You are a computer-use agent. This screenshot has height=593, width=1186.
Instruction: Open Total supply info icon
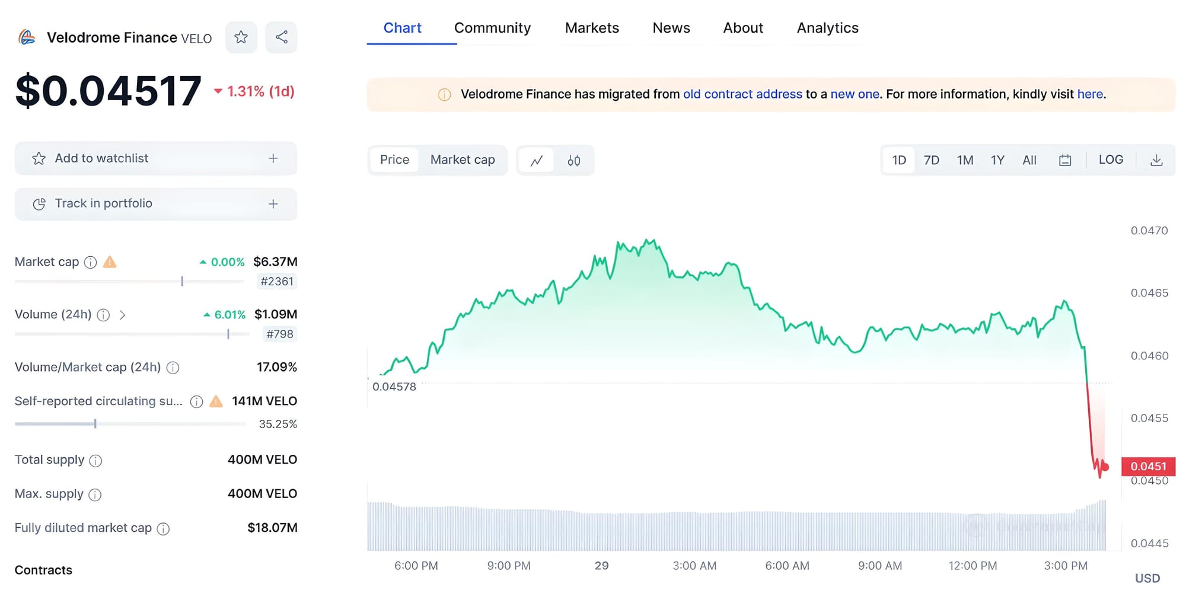click(95, 460)
